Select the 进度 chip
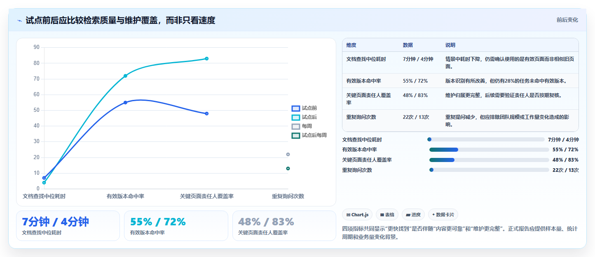Image resolution: width=595 pixels, height=257 pixels. (x=413, y=215)
